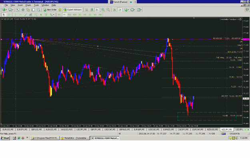Expand the Arrows tool dropdown arrow
Screen dimensions: 250x158
click(54, 15)
